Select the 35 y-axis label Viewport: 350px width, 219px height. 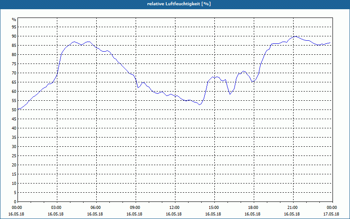[14, 138]
